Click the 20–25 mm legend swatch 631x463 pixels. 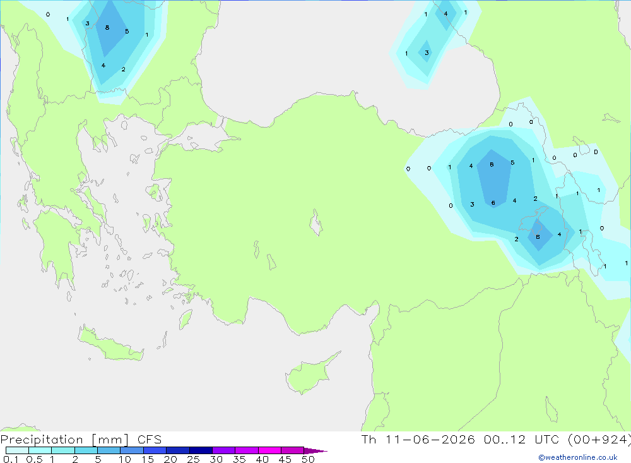[178, 450]
